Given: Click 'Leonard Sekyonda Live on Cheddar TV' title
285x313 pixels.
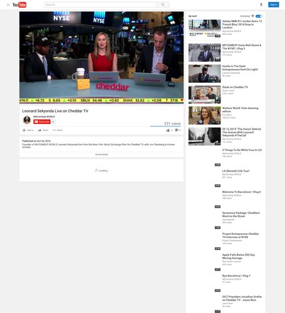Looking at the screenshot, I should point(55,111).
